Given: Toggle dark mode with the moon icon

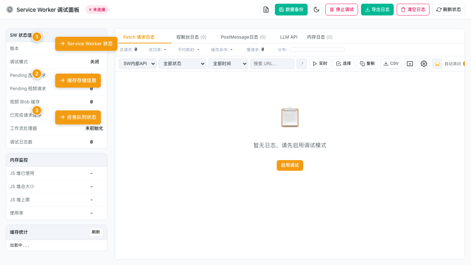Looking at the screenshot, I should pos(316,9).
